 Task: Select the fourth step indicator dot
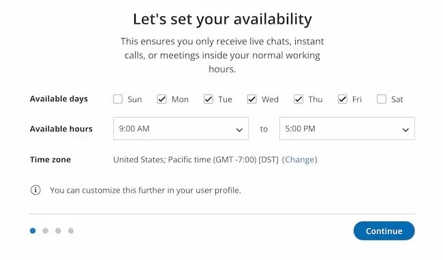[71, 231]
